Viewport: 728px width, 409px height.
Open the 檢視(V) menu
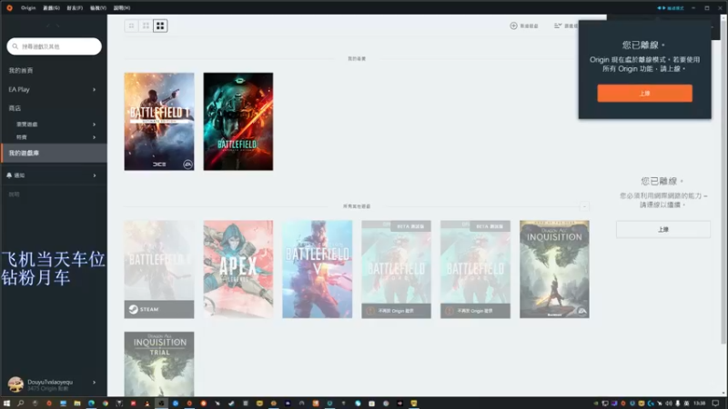[x=98, y=8]
